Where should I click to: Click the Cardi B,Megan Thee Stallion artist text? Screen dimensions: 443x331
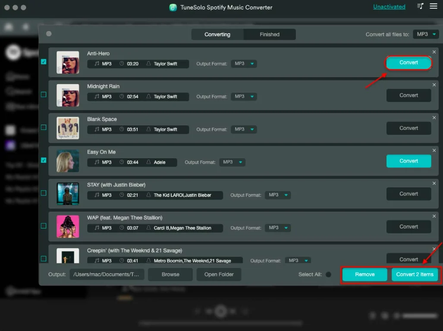182,228
